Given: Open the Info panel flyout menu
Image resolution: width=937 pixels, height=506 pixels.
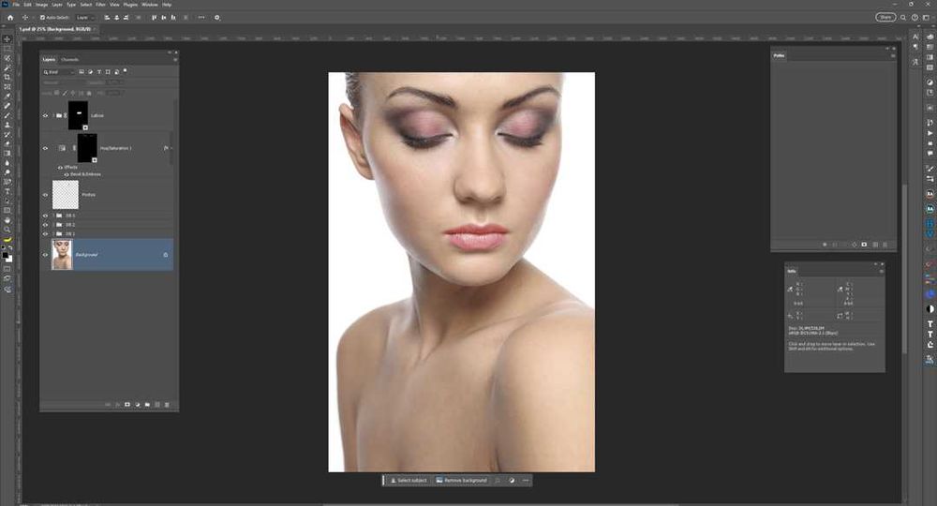Looking at the screenshot, I should (x=882, y=271).
